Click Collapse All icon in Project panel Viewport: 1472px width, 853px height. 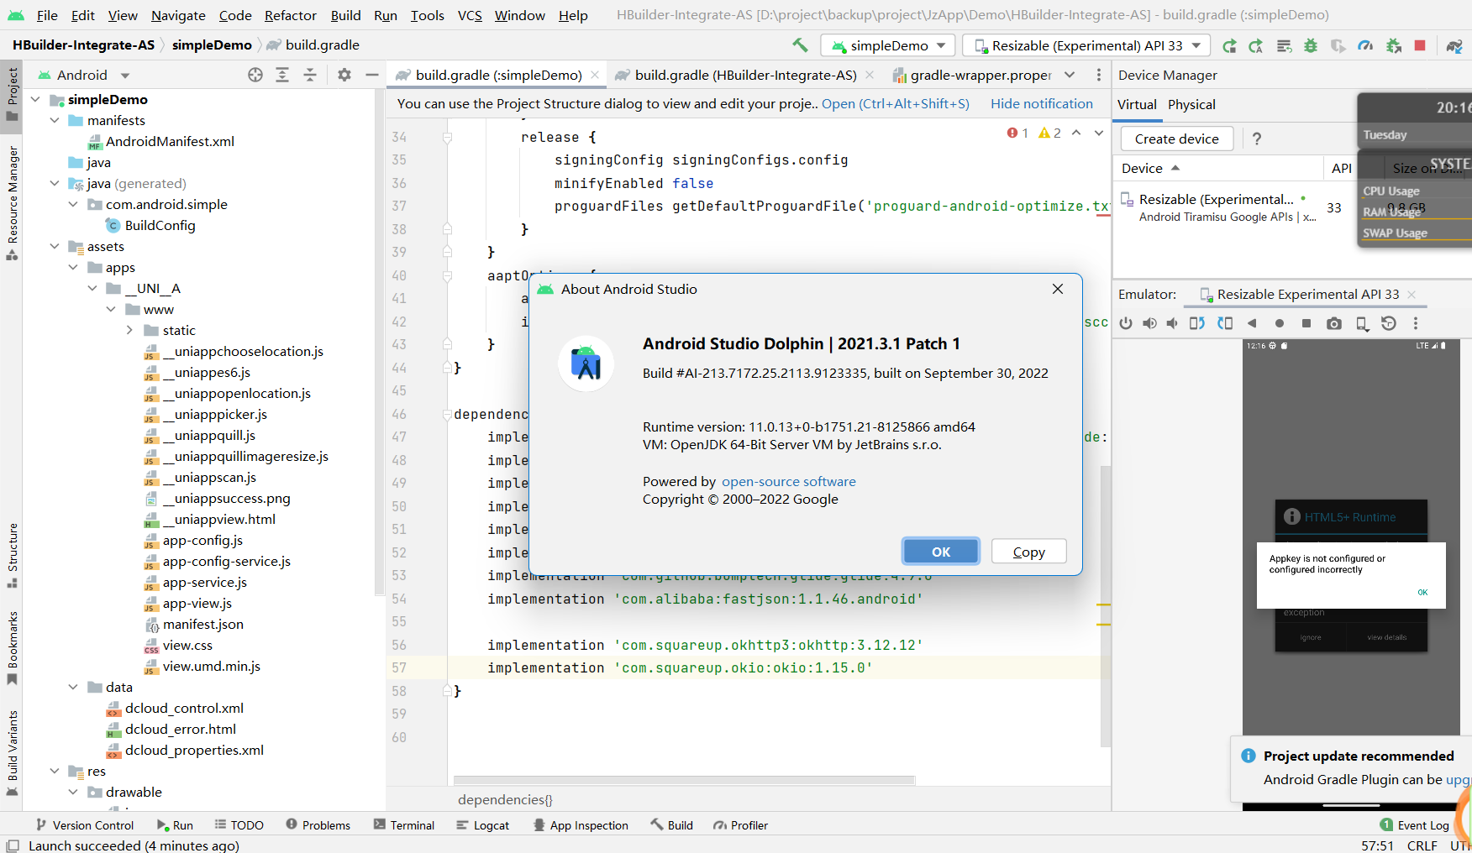pyautogui.click(x=310, y=75)
